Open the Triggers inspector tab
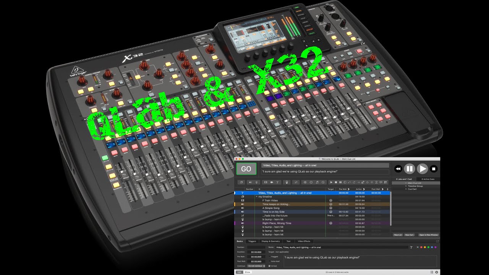Screen dimensions: 489x275 coord(252,241)
